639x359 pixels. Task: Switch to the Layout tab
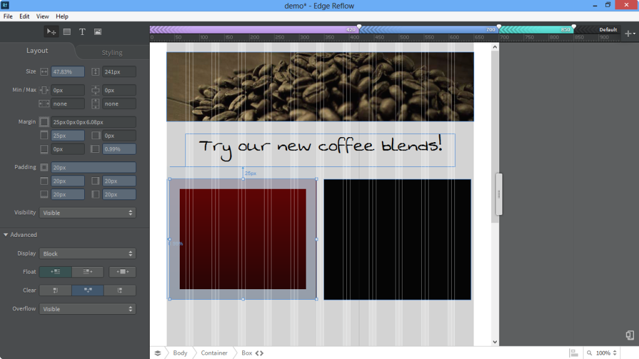(x=37, y=50)
